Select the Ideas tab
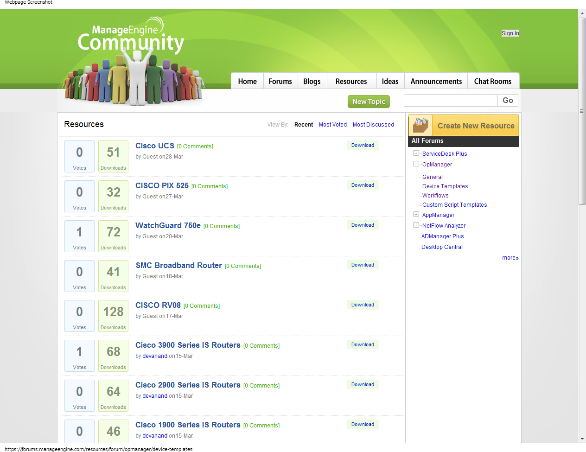 pyautogui.click(x=390, y=81)
